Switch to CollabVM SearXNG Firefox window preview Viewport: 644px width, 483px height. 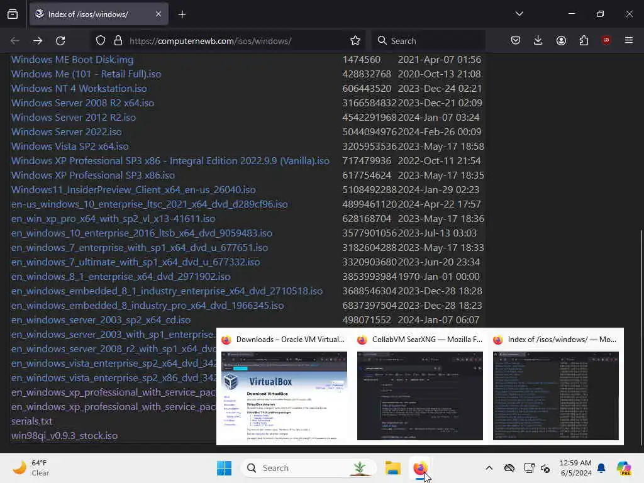(419, 387)
